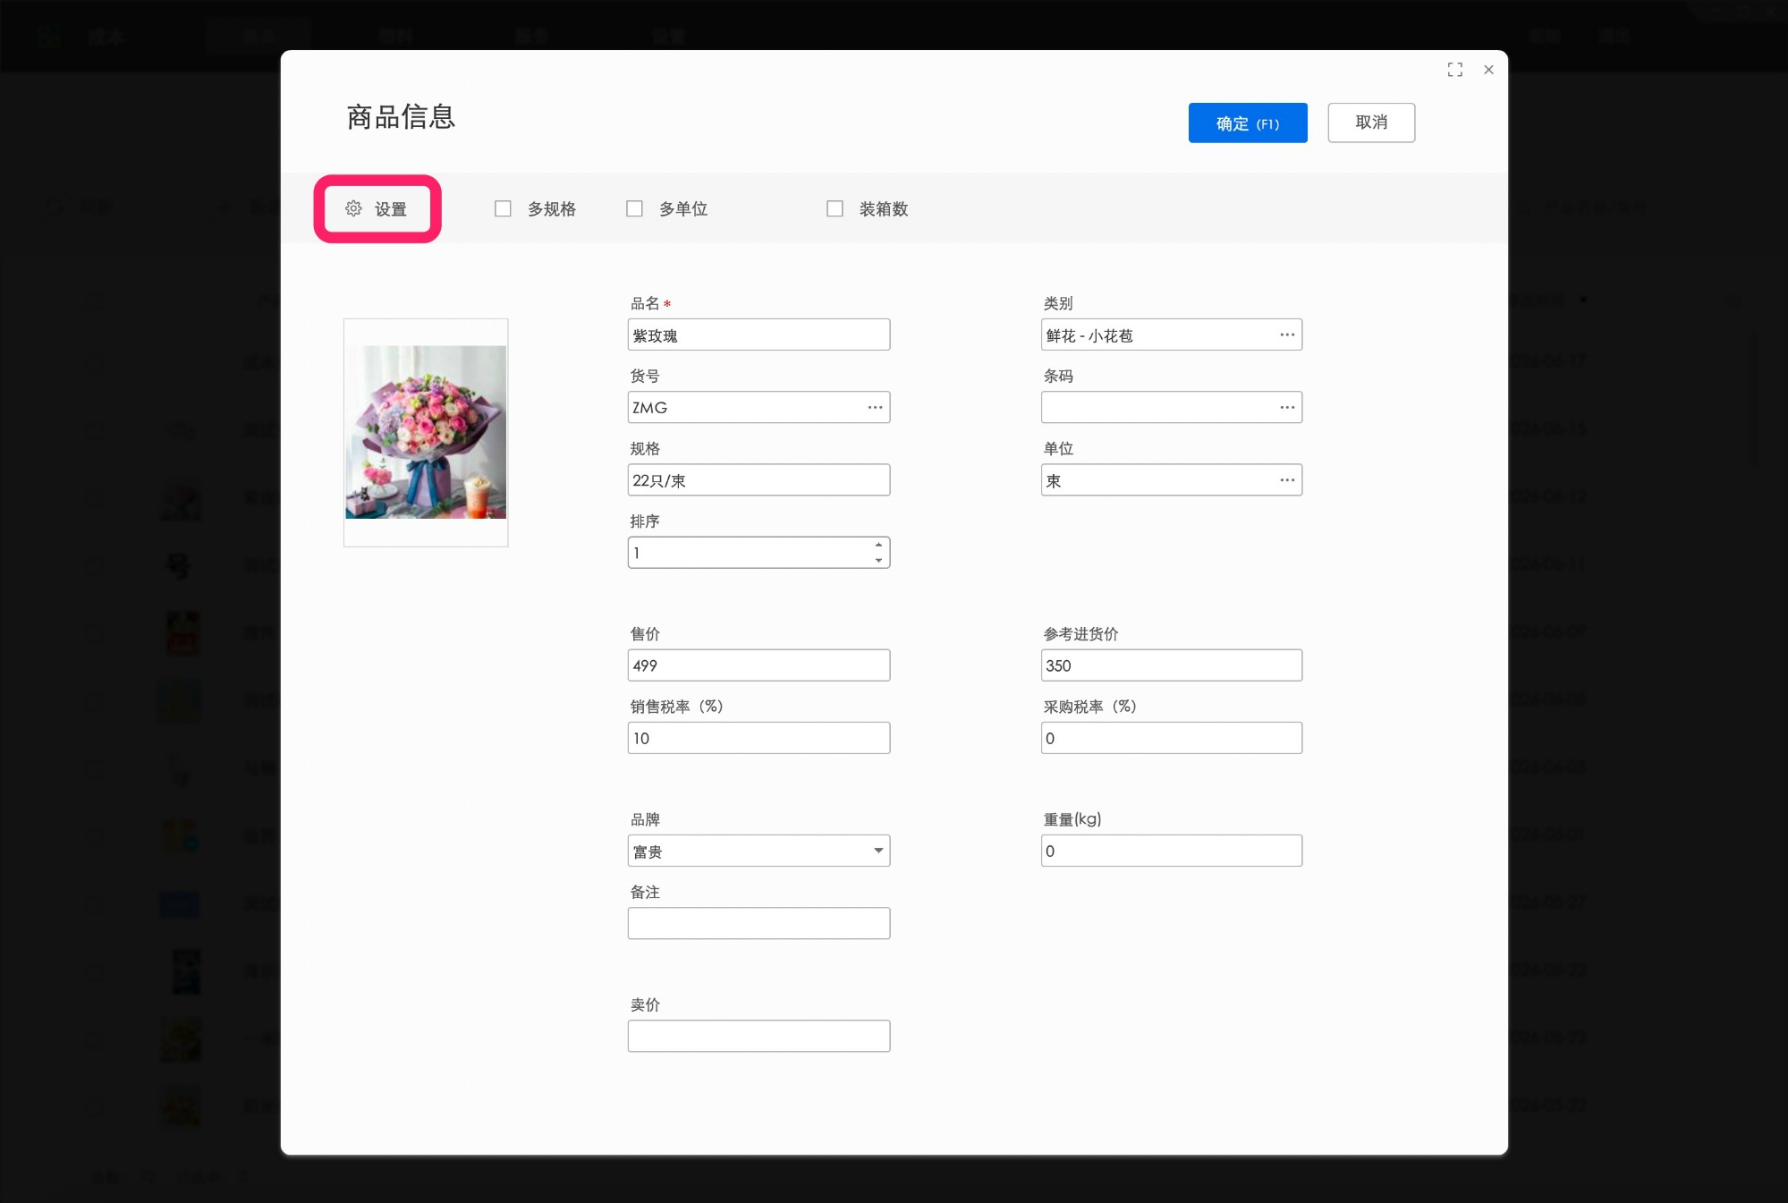Open the 条码 ellipsis button

1287,407
